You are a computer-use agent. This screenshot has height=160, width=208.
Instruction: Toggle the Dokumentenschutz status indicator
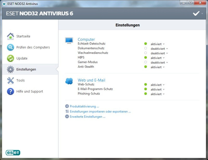click(146, 48)
